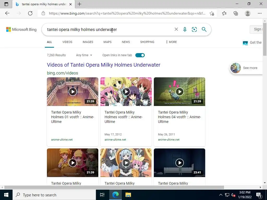Play the Holmes 01 vostfr video thumbnail
Image resolution: width=267 pixels, height=200 pixels.
(72, 92)
